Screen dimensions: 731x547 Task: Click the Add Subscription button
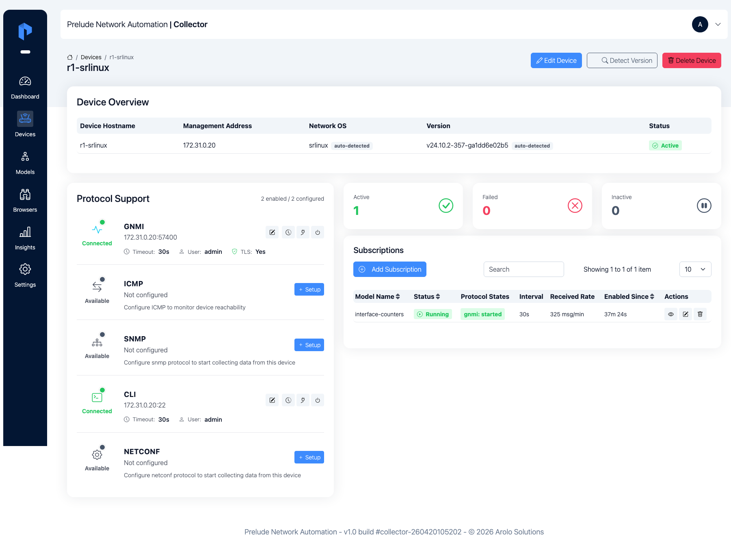point(390,269)
